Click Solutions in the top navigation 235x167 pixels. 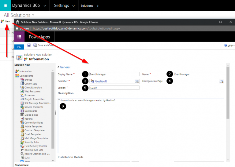[x=87, y=6]
